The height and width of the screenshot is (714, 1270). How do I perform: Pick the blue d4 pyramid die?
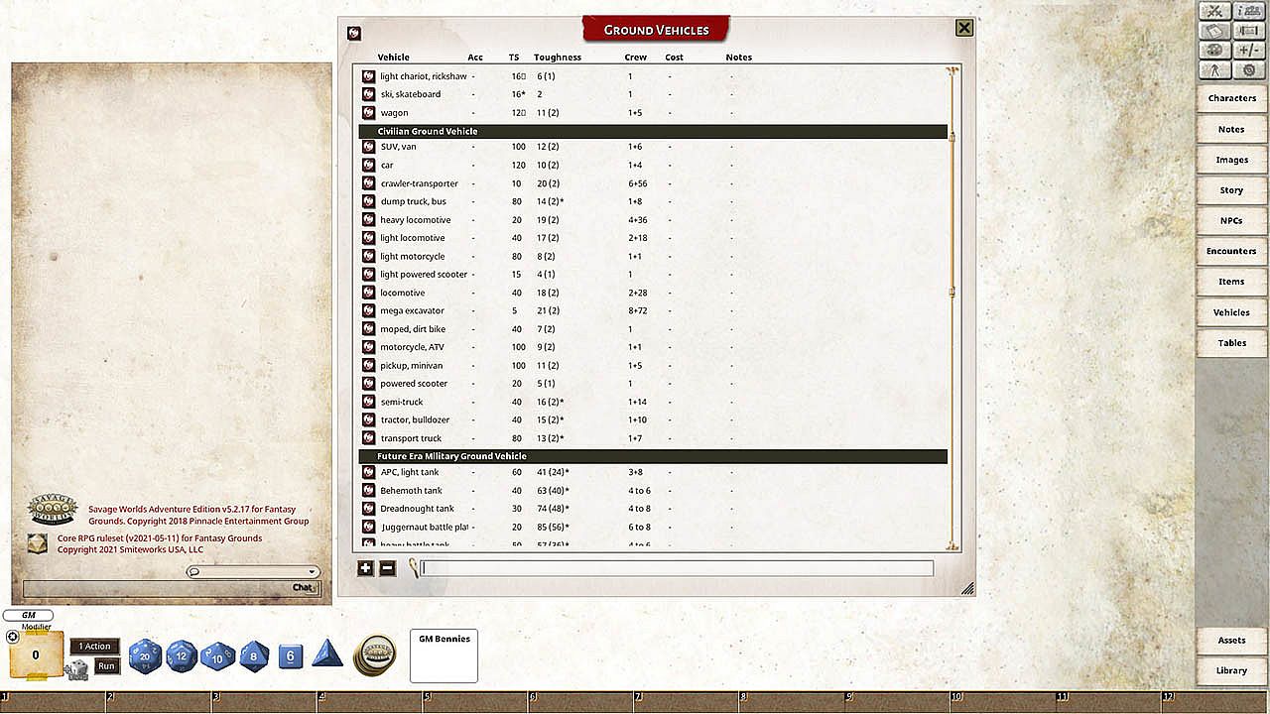click(x=327, y=654)
